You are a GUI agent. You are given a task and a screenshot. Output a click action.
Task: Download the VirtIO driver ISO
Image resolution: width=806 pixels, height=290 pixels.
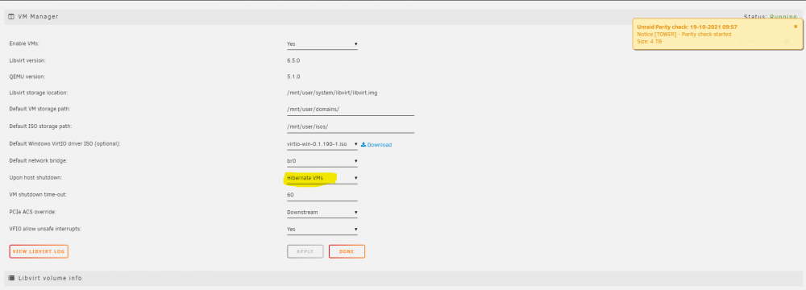tap(376, 145)
